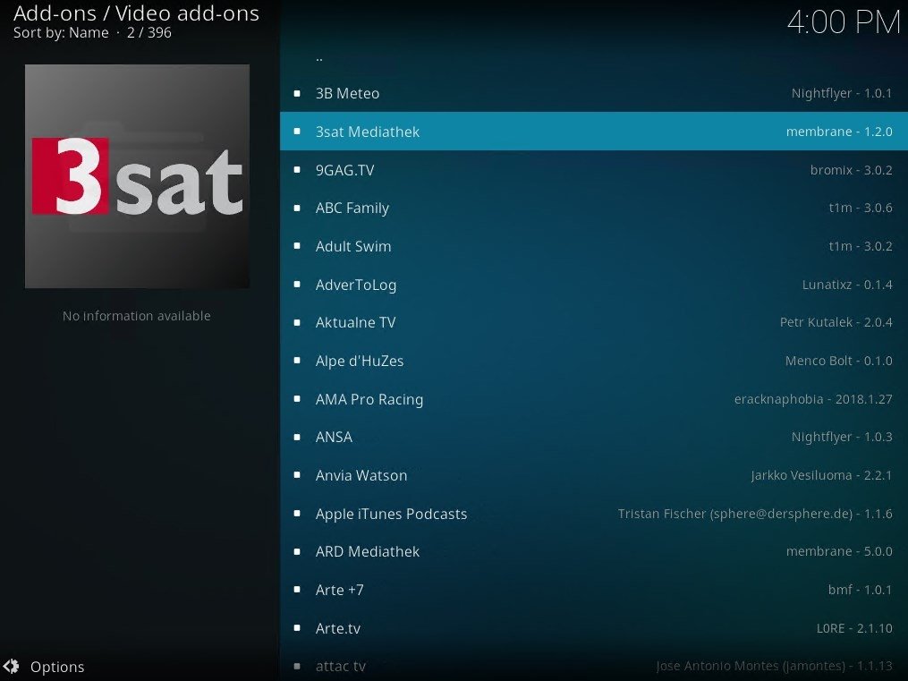The image size is (908, 681).
Task: Choose the Apple iTunes Podcasts add-on
Action: (x=594, y=514)
